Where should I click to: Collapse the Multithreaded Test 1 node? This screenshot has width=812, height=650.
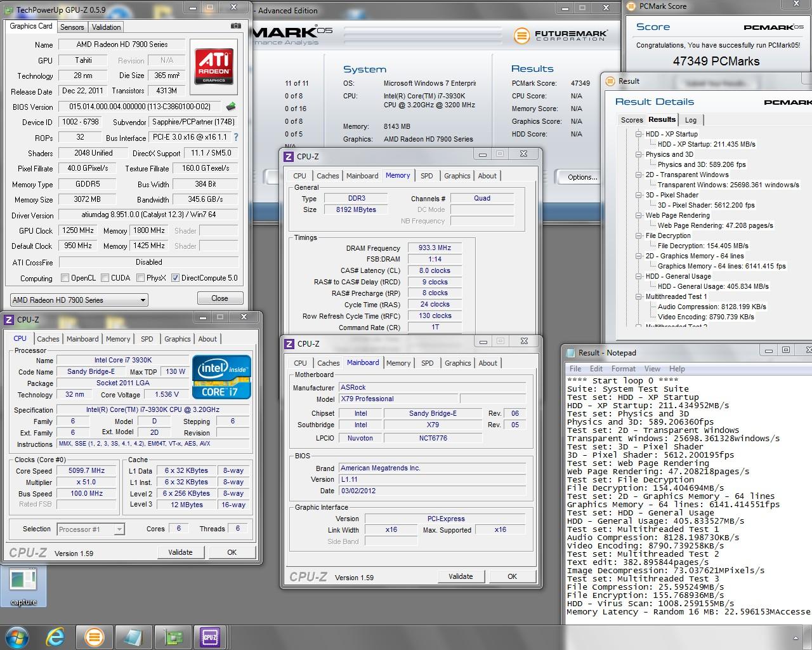tap(639, 296)
